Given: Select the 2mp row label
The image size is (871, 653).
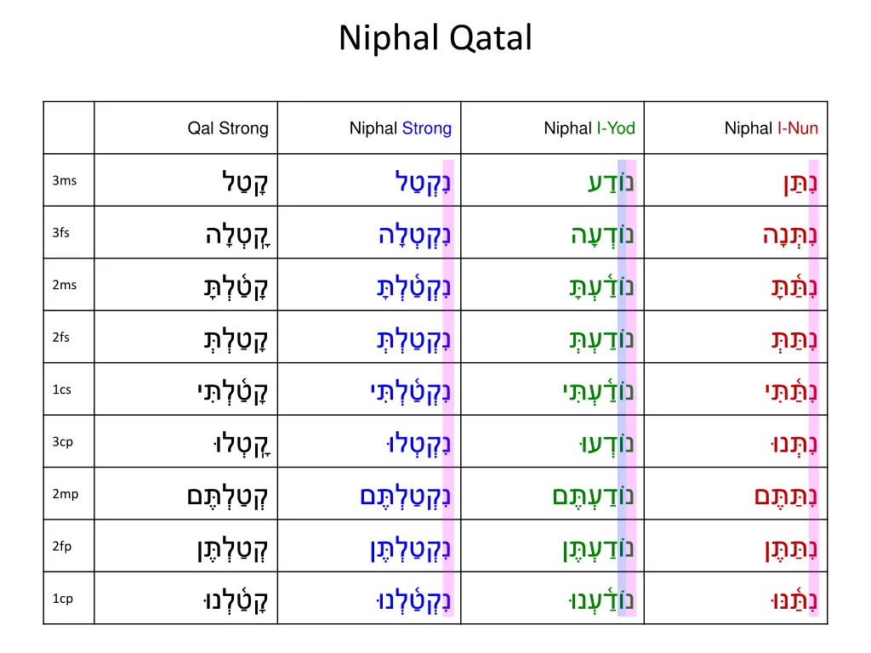Looking at the screenshot, I should coord(65,494).
